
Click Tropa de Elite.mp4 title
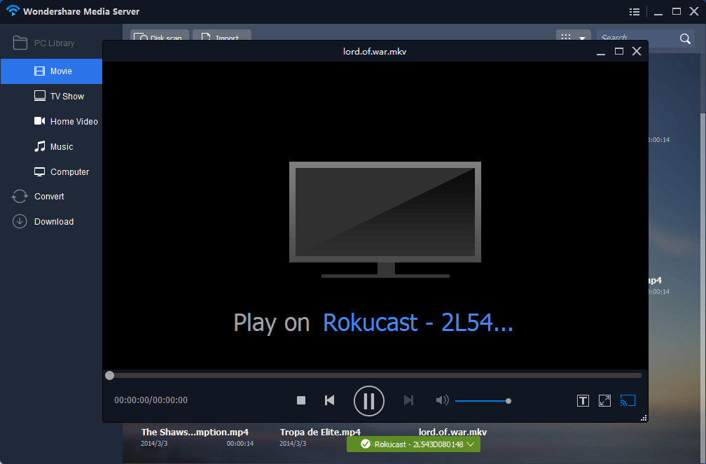pyautogui.click(x=320, y=432)
